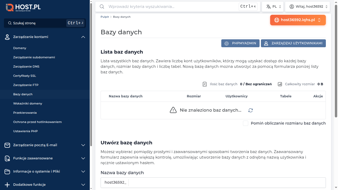Open Przekierowania menu item
Viewport: 338px width, 190px height.
[x=25, y=113]
